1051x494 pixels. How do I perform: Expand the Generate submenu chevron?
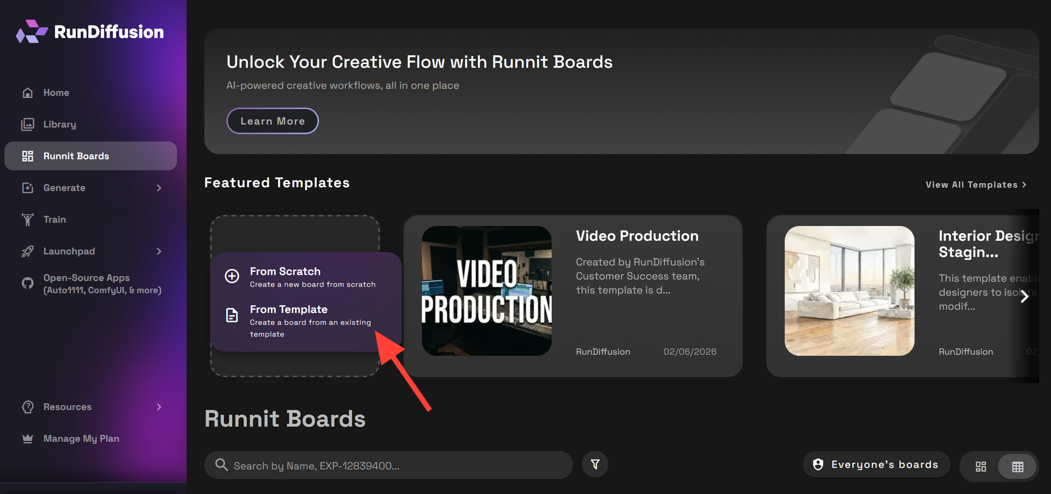[x=159, y=188]
